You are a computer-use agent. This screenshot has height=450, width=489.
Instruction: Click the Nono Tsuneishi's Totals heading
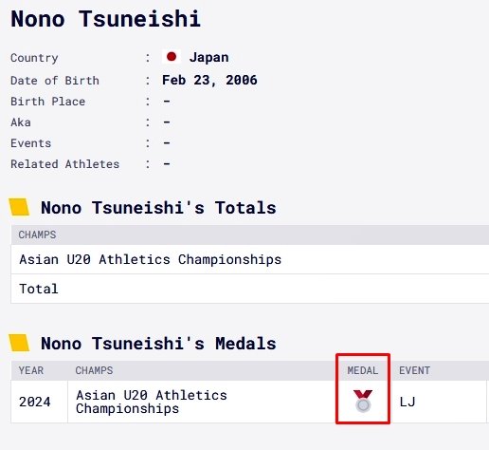pos(158,208)
